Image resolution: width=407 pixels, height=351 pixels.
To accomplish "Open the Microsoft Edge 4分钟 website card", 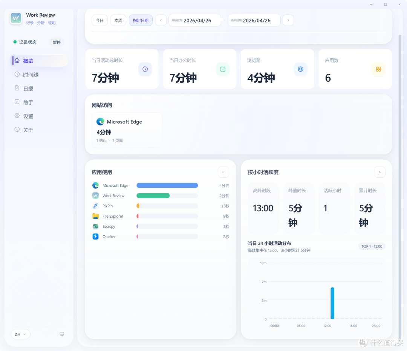I will click(x=127, y=130).
